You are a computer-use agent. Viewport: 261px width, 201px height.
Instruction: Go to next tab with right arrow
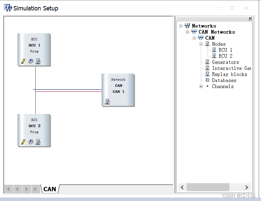[x=27, y=189]
